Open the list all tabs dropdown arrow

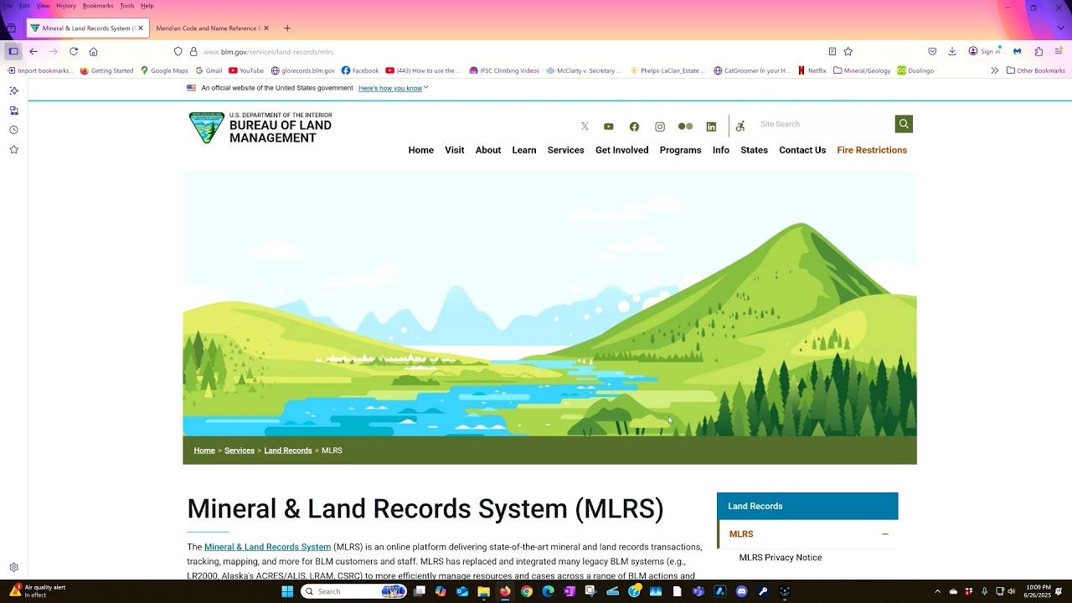pyautogui.click(x=1060, y=28)
